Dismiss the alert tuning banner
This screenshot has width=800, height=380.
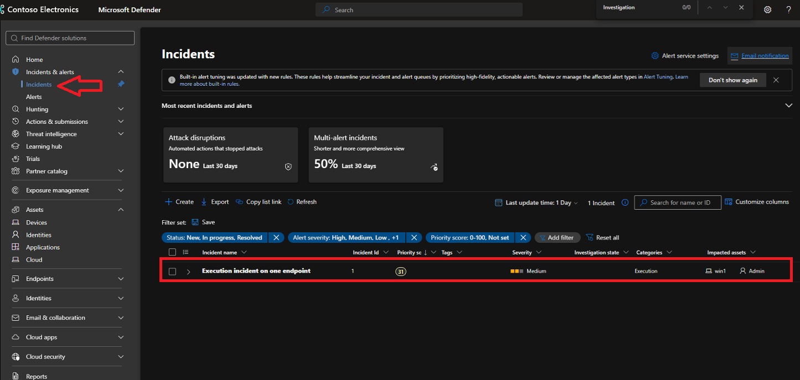(776, 80)
